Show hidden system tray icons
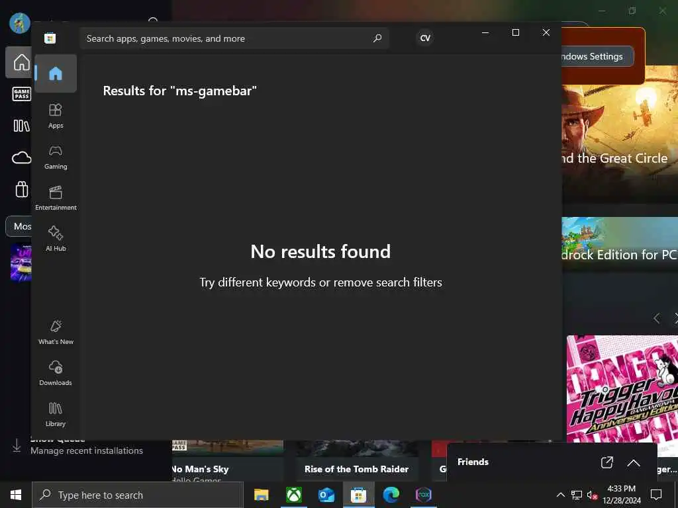 coord(560,495)
